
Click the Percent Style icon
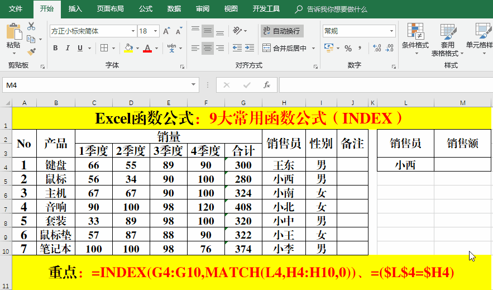pyautogui.click(x=348, y=48)
